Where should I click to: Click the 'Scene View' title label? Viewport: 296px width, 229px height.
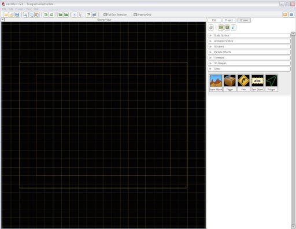(x=104, y=20)
